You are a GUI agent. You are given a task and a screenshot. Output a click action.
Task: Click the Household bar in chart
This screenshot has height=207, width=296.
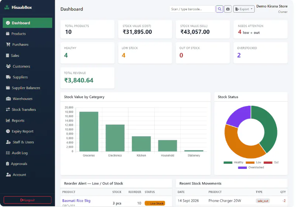168,146
